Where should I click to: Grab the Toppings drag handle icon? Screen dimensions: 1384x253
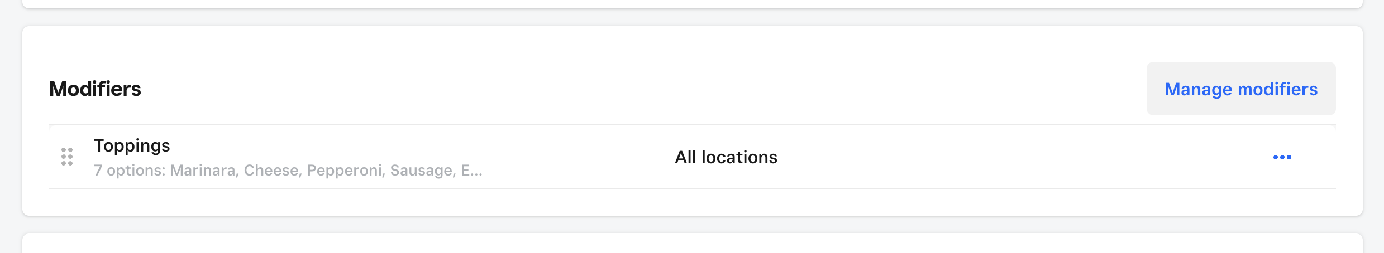[67, 157]
